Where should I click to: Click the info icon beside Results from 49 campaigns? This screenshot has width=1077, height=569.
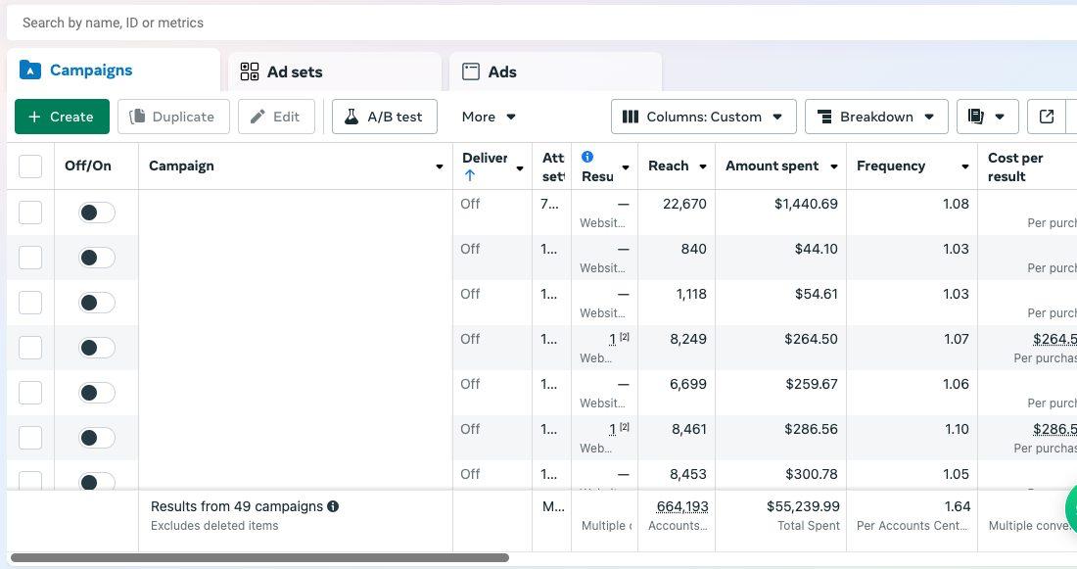point(333,506)
